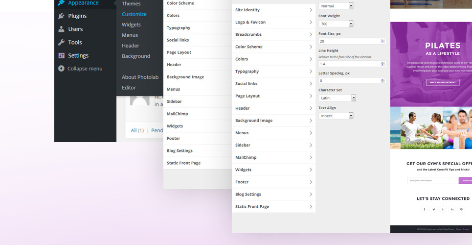This screenshot has height=245, width=472.
Task: Select Widgets in the Appearance submenu
Action: (131, 24)
